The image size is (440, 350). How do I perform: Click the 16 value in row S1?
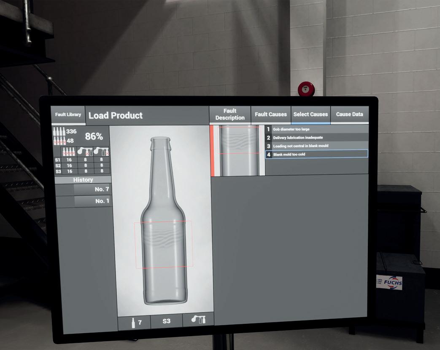[69, 160]
